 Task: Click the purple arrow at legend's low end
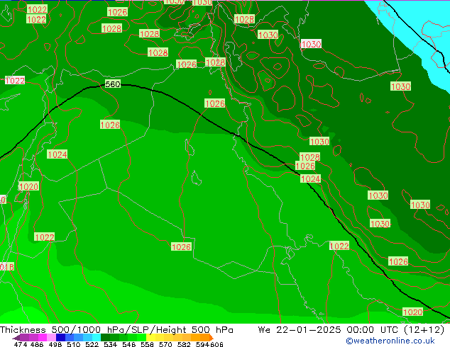pos(16,338)
